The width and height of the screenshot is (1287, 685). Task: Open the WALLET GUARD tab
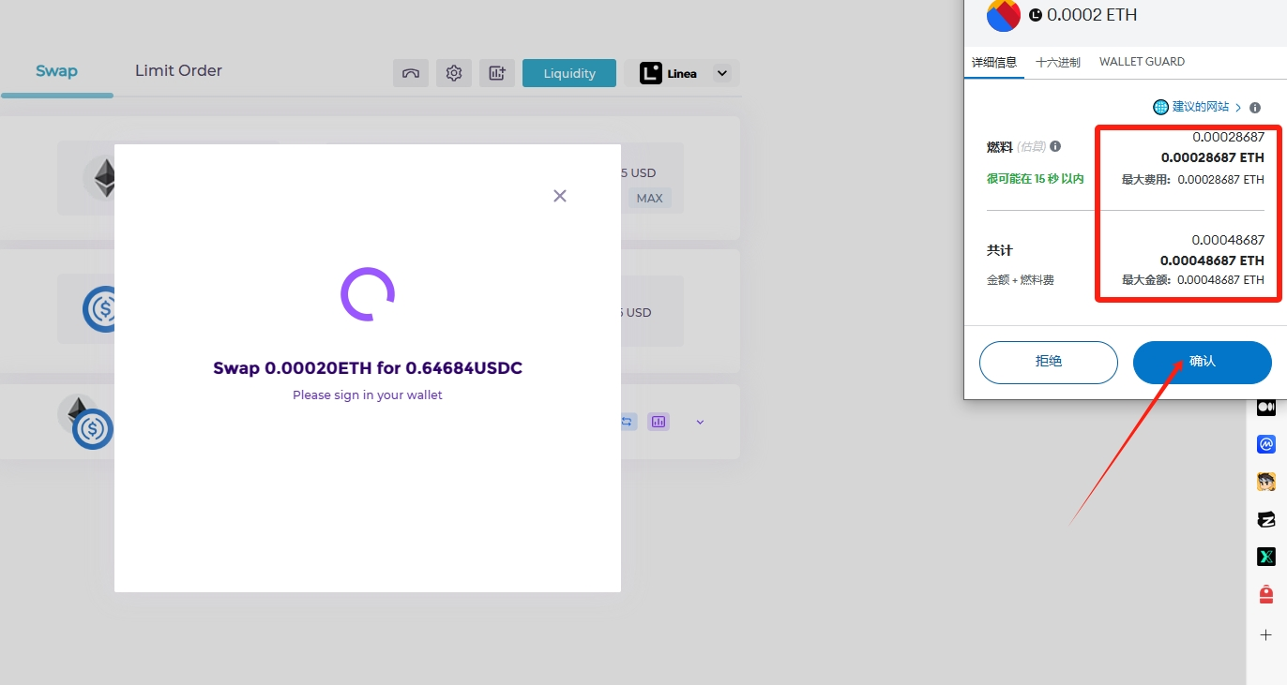pos(1142,62)
